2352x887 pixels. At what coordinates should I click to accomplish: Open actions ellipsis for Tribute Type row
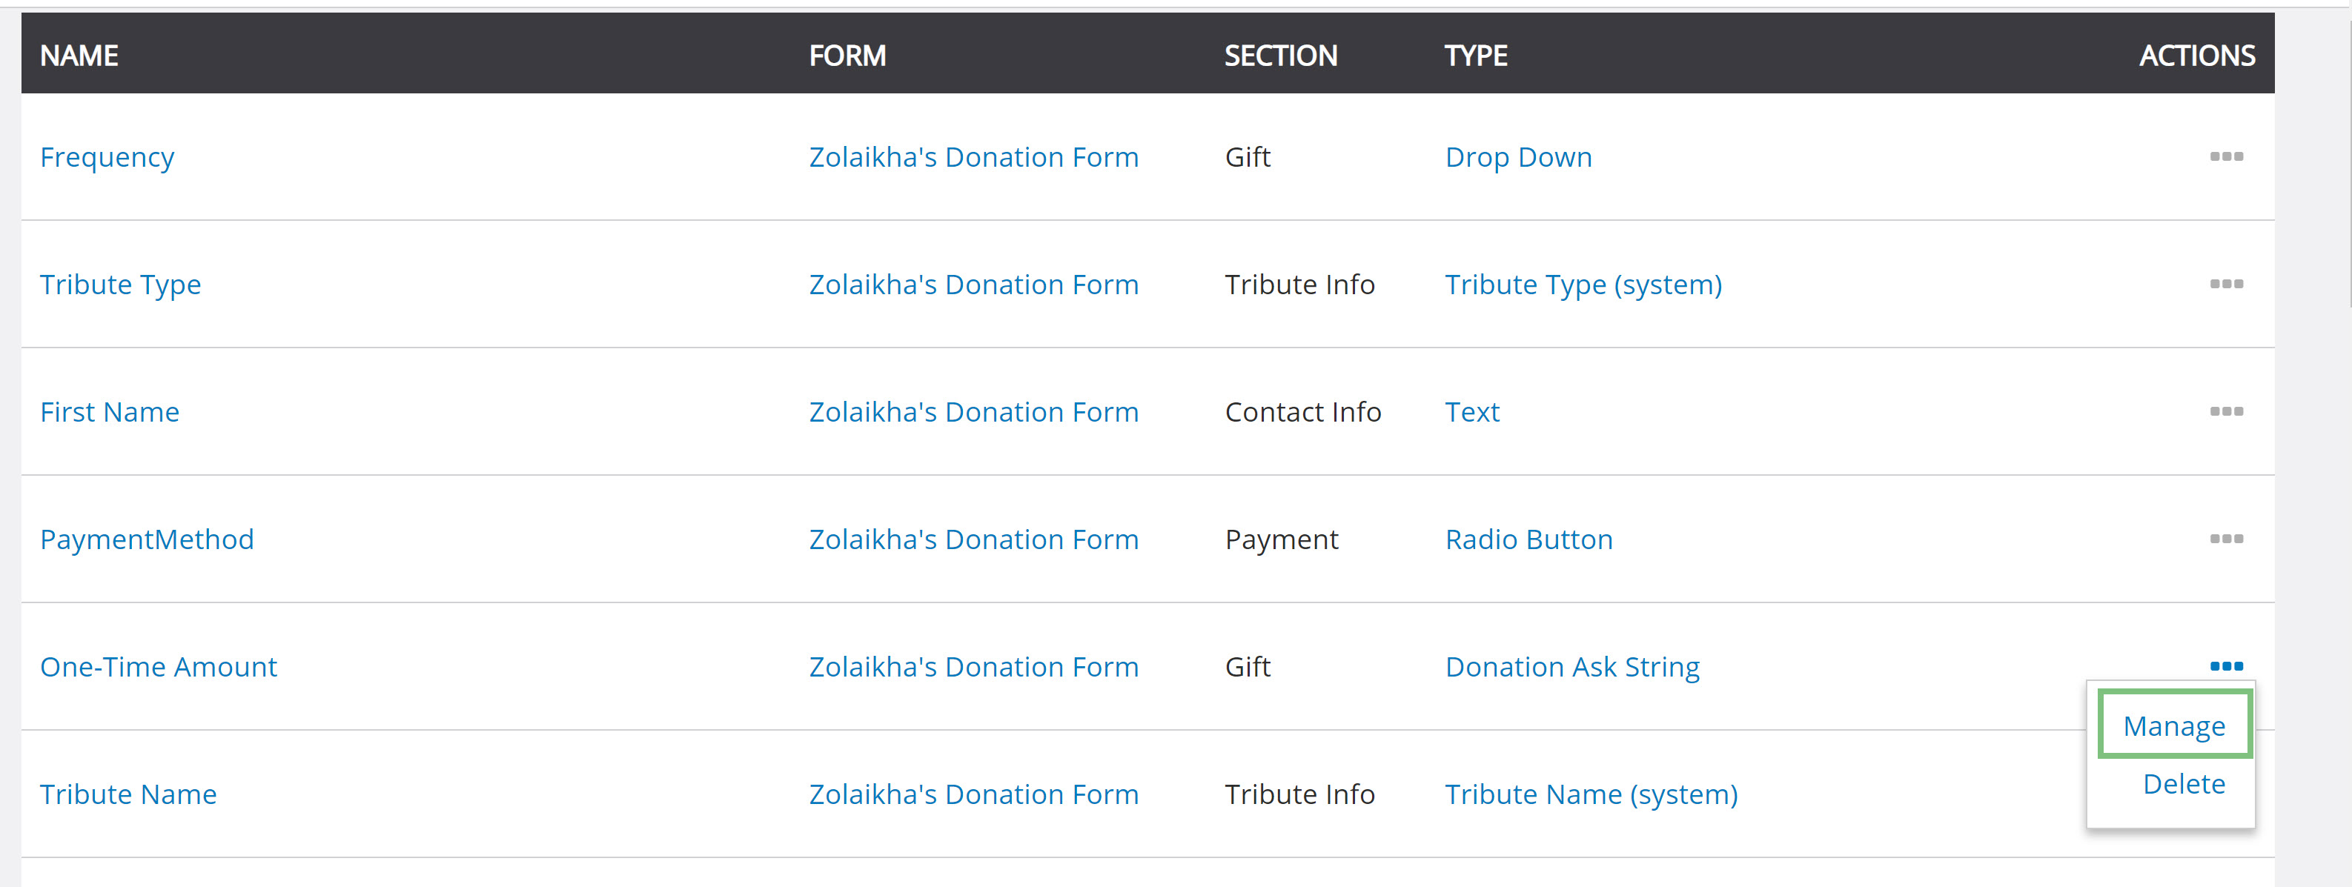pos(2226,284)
